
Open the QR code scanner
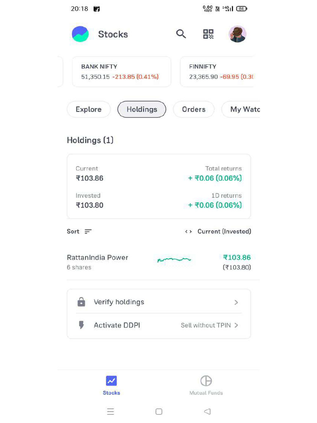pyautogui.click(x=208, y=34)
